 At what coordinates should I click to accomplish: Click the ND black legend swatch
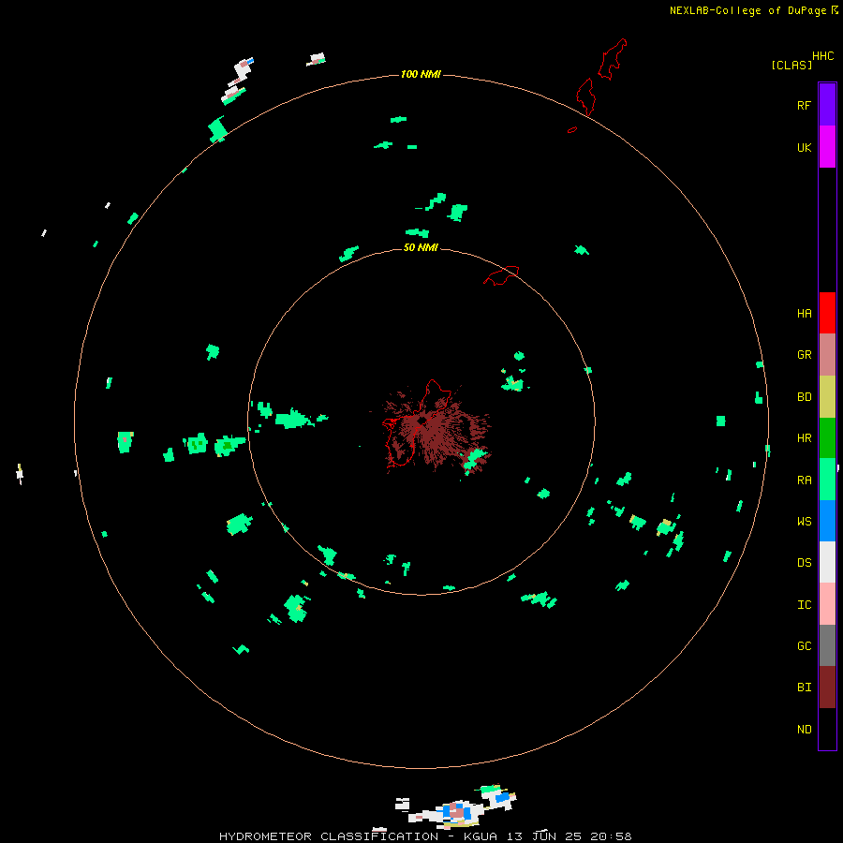(827, 729)
